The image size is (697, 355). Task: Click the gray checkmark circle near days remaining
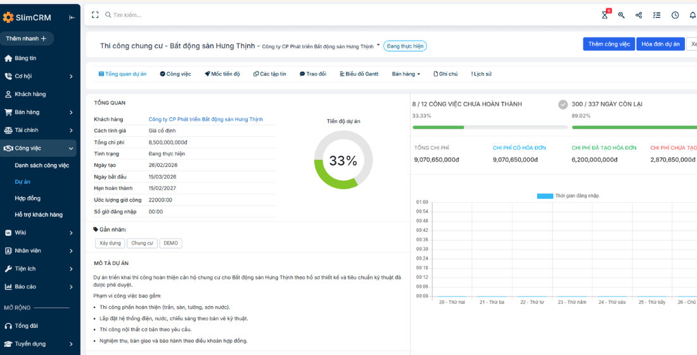[x=563, y=105]
